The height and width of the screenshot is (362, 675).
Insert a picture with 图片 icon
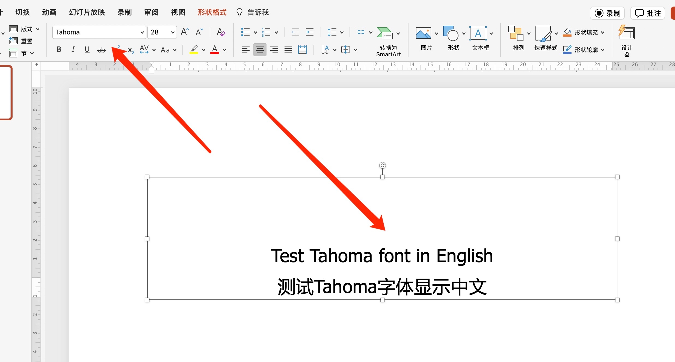click(x=423, y=33)
